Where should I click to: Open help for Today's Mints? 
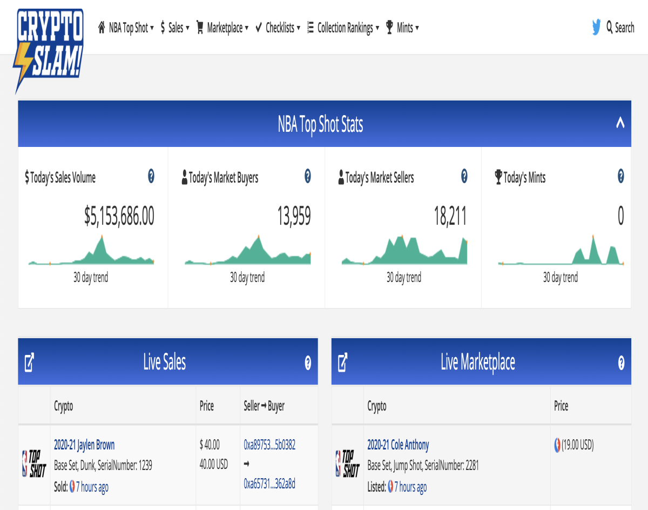[621, 176]
